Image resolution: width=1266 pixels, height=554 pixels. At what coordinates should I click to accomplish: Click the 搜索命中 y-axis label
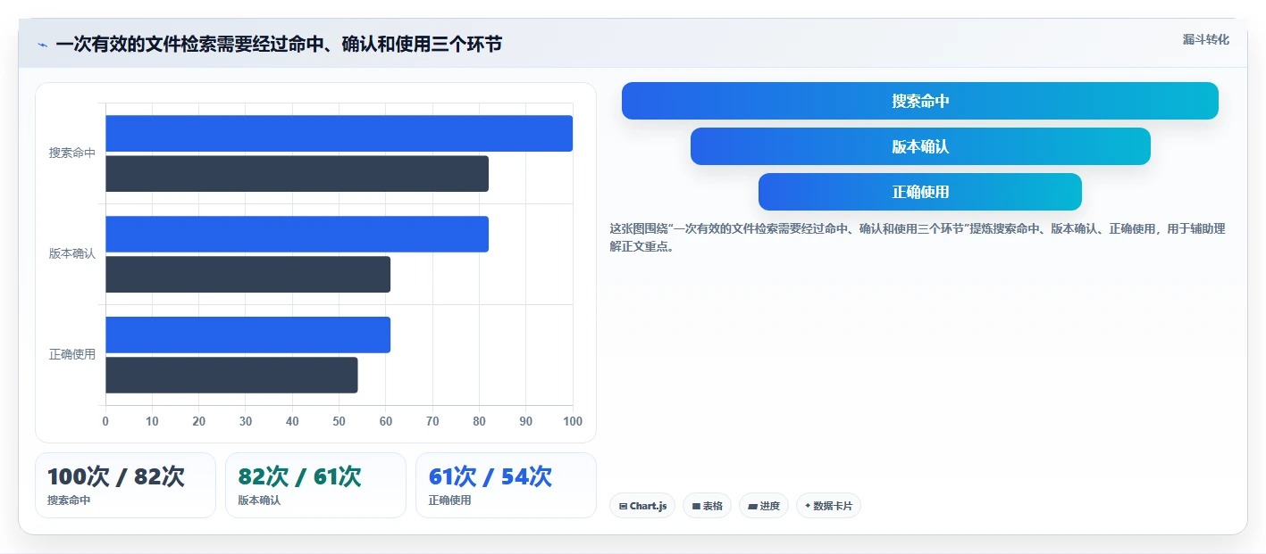(x=72, y=153)
